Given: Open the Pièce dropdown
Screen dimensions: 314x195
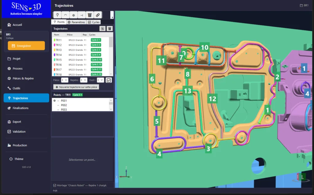Looking at the screenshot, I should coord(64,80).
